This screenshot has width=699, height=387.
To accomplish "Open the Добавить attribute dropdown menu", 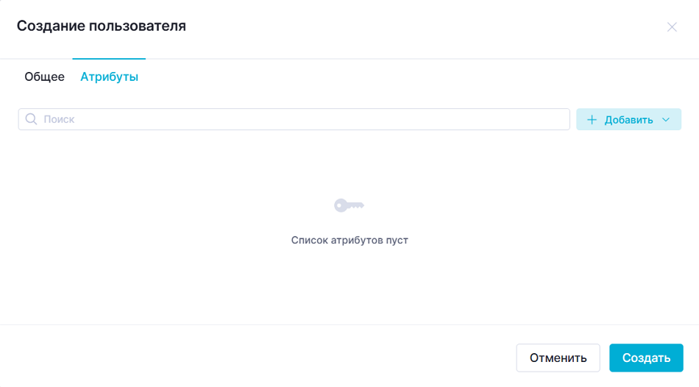I will tap(628, 119).
